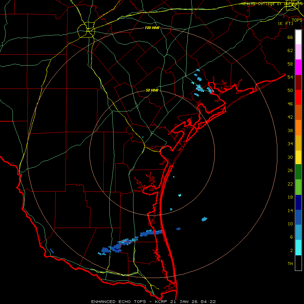Image resolution: width=304 pixels, height=304 pixels.
Task: Click the dark maroon legend swatch
Action: (x=298, y=82)
